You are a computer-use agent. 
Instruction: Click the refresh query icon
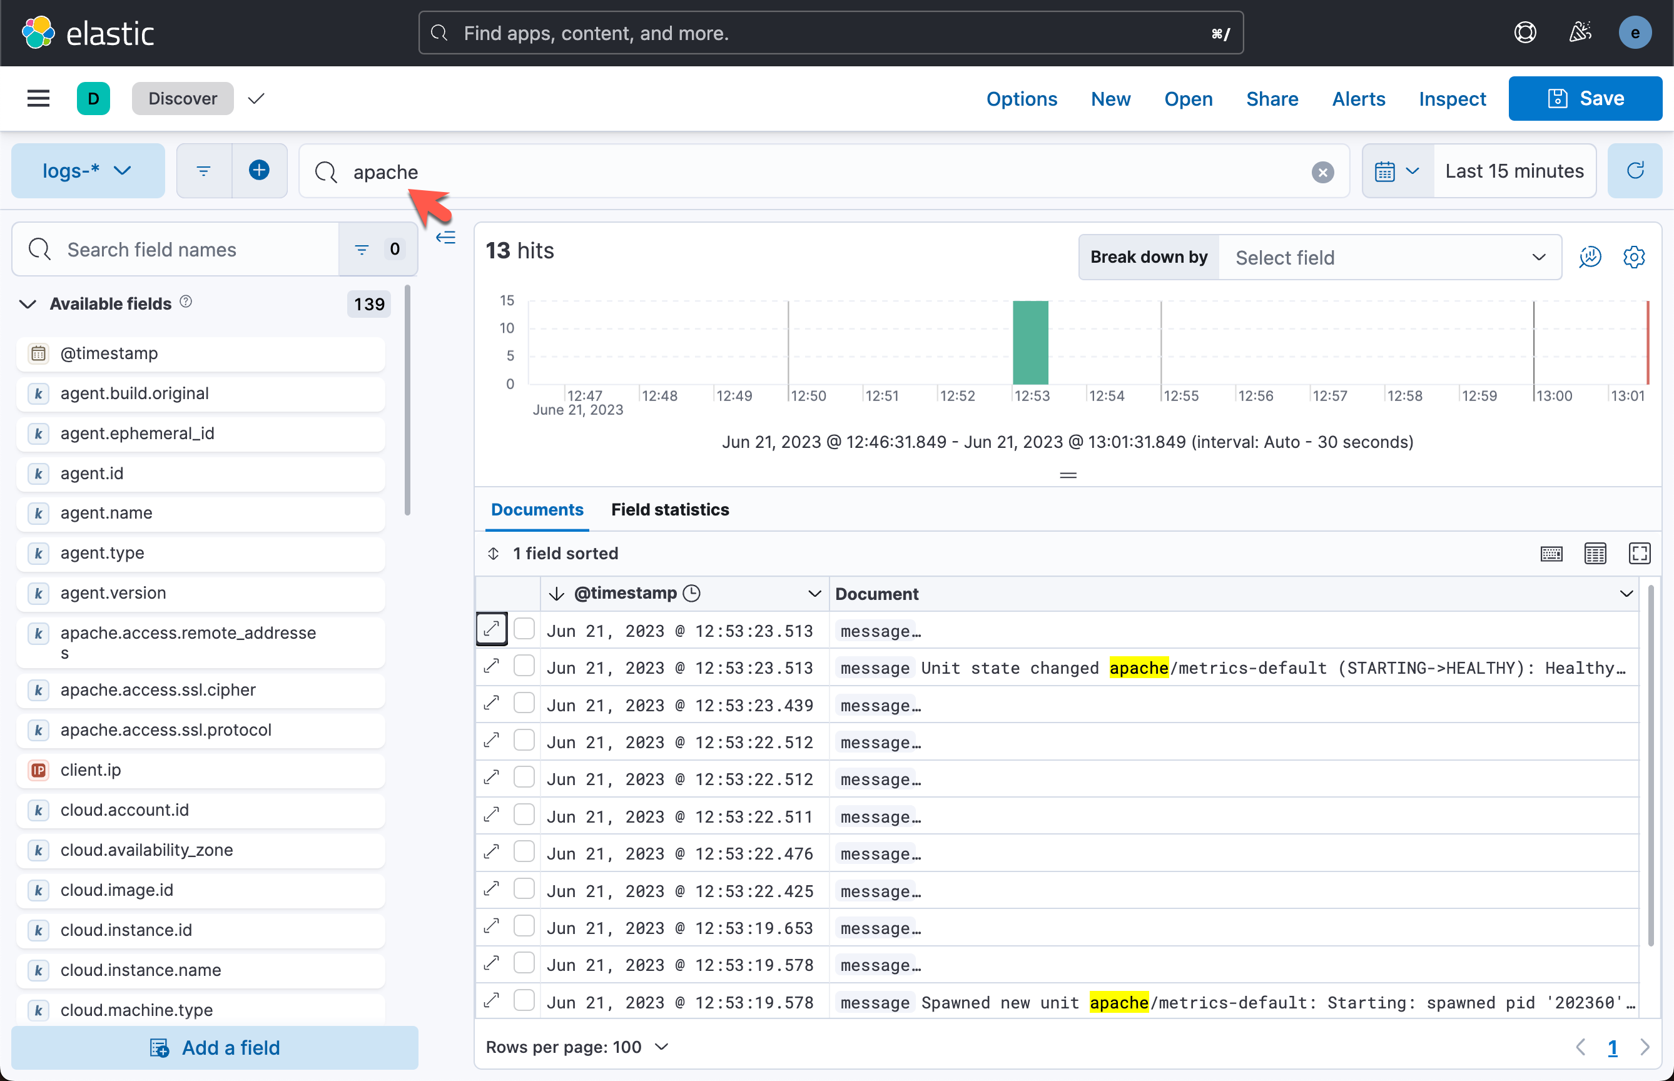point(1635,171)
